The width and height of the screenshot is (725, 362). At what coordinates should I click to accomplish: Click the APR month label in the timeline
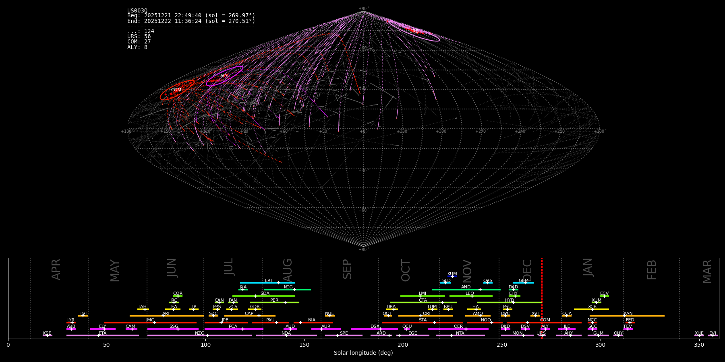tap(56, 269)
